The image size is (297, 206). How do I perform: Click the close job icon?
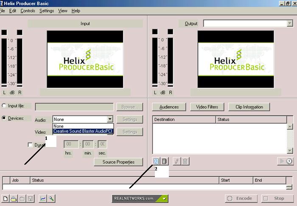(22, 199)
